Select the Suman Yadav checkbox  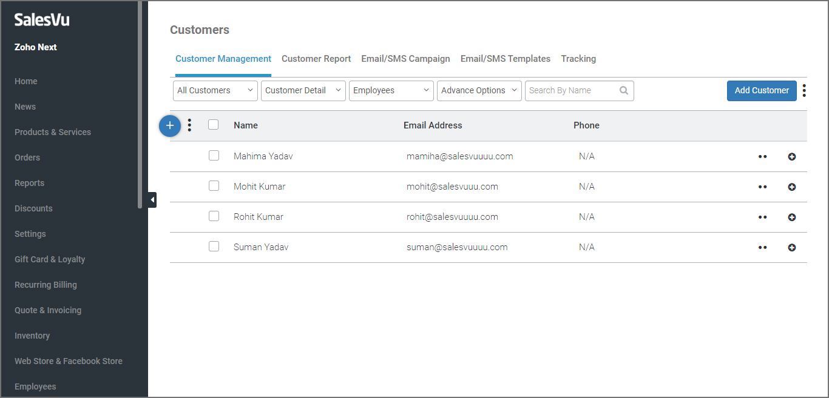click(x=214, y=247)
